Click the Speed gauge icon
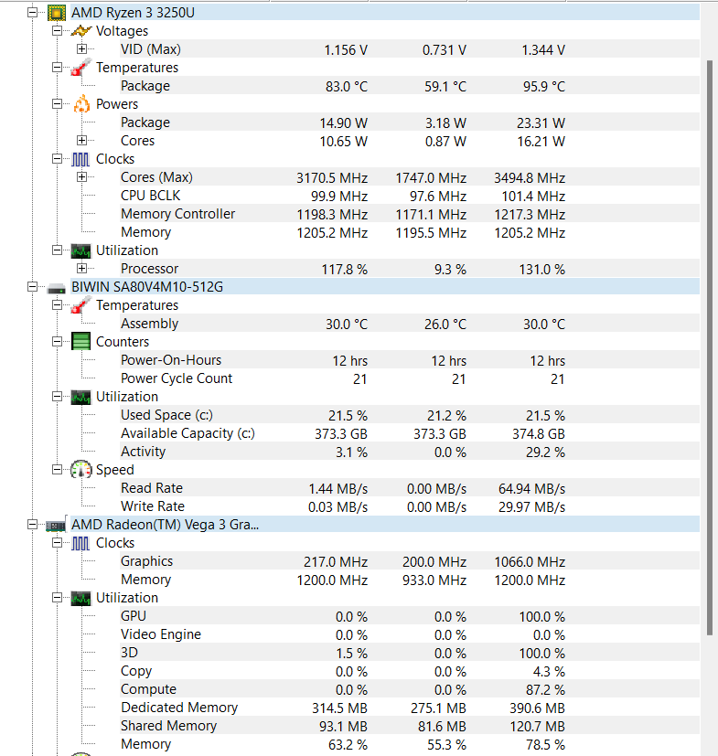Viewport: 718px width, 756px height. [x=81, y=470]
